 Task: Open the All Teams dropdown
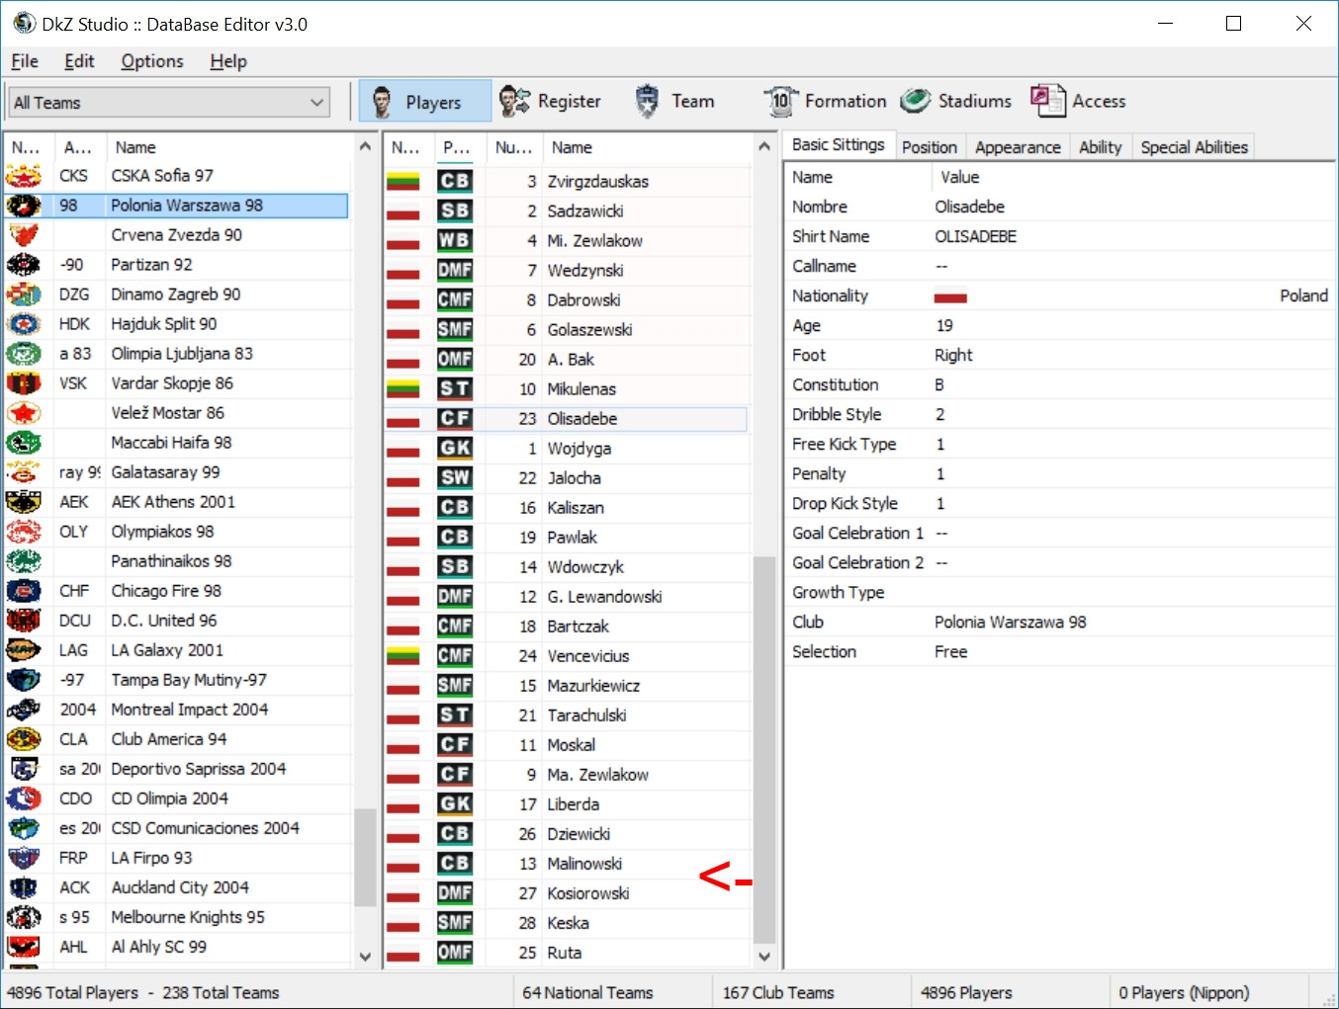tap(169, 103)
